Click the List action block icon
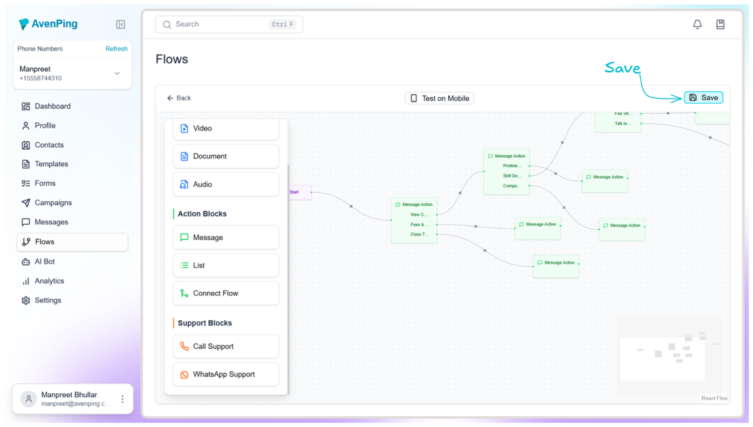The width and height of the screenshot is (753, 427). tap(185, 265)
